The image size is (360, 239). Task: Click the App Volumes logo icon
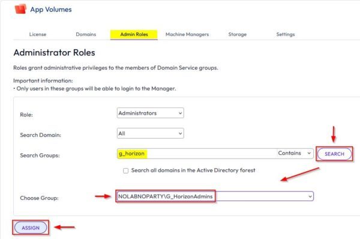point(20,9)
